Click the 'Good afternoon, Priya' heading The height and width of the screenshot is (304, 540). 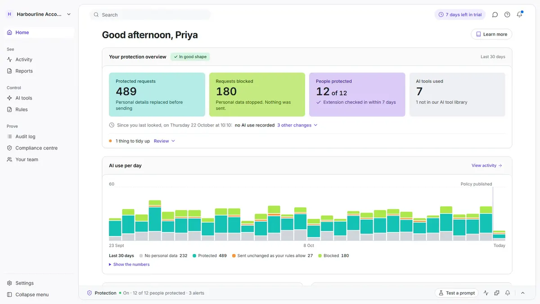(150, 35)
